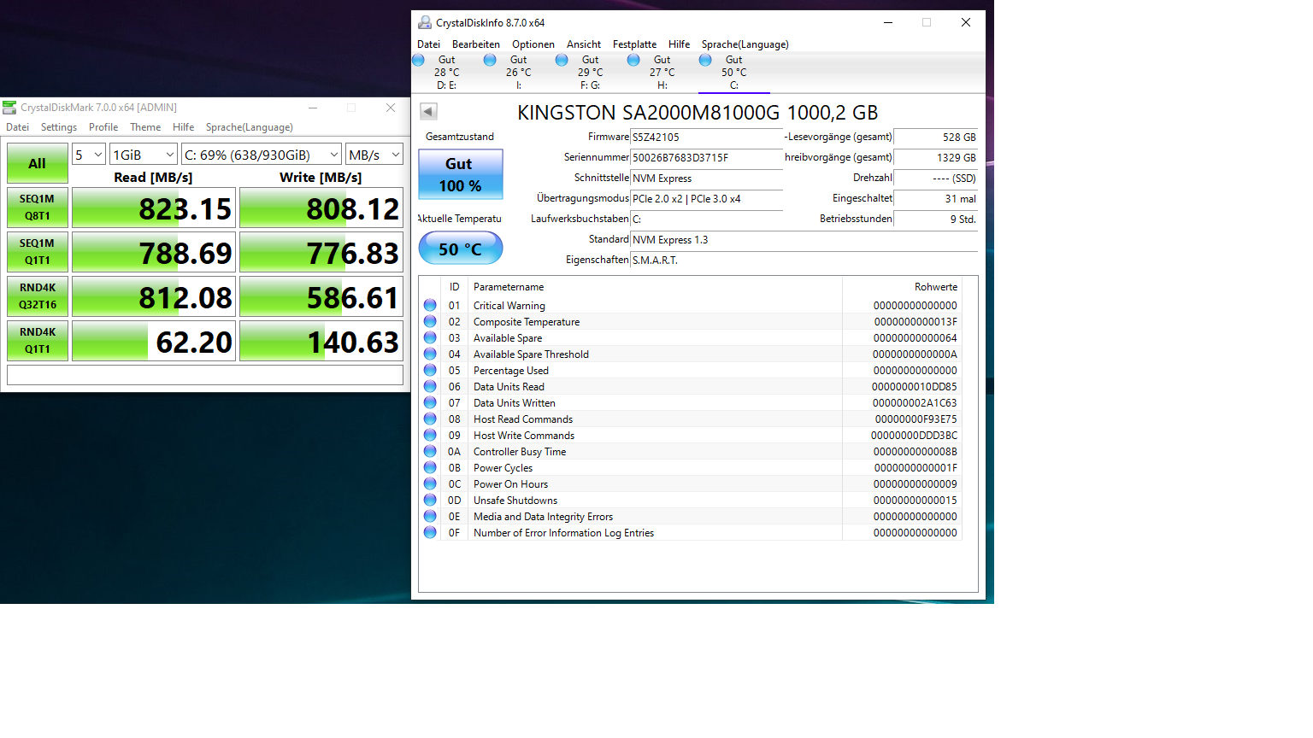Click the Betriebsstunden value 9 Std.

[935, 219]
